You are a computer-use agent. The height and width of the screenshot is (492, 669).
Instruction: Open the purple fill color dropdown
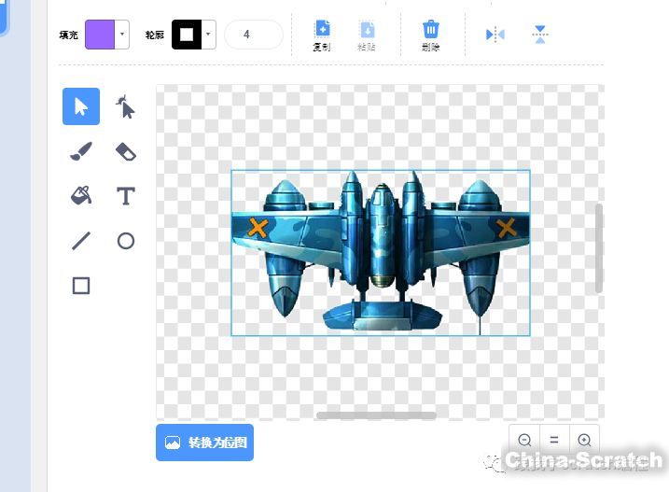tap(122, 35)
